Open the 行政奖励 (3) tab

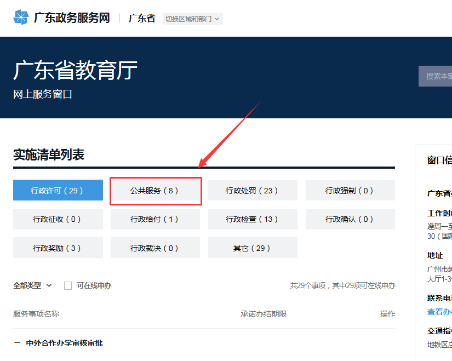click(58, 248)
